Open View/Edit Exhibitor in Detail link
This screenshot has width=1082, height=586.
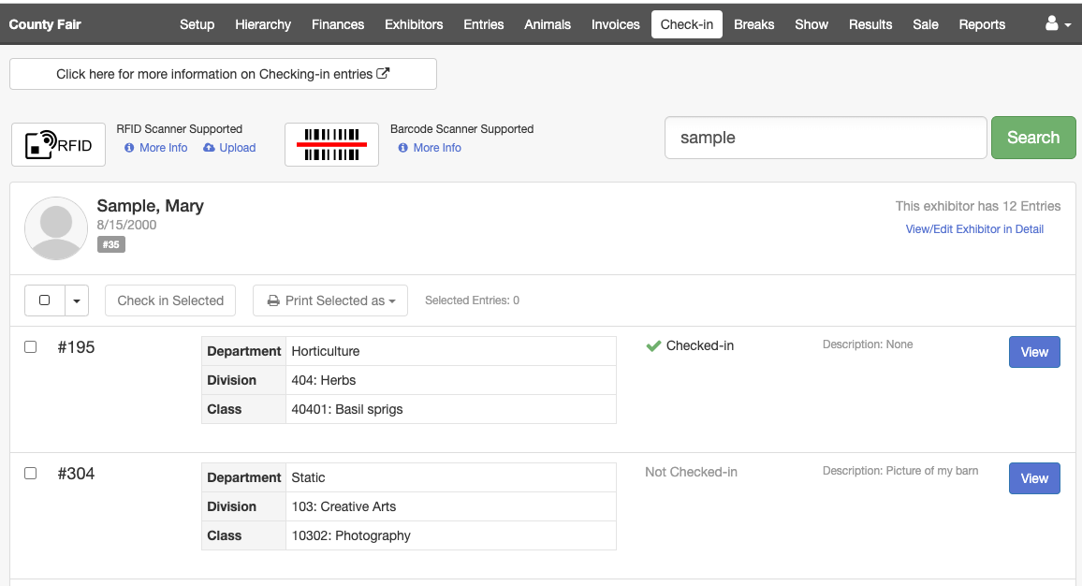974,229
